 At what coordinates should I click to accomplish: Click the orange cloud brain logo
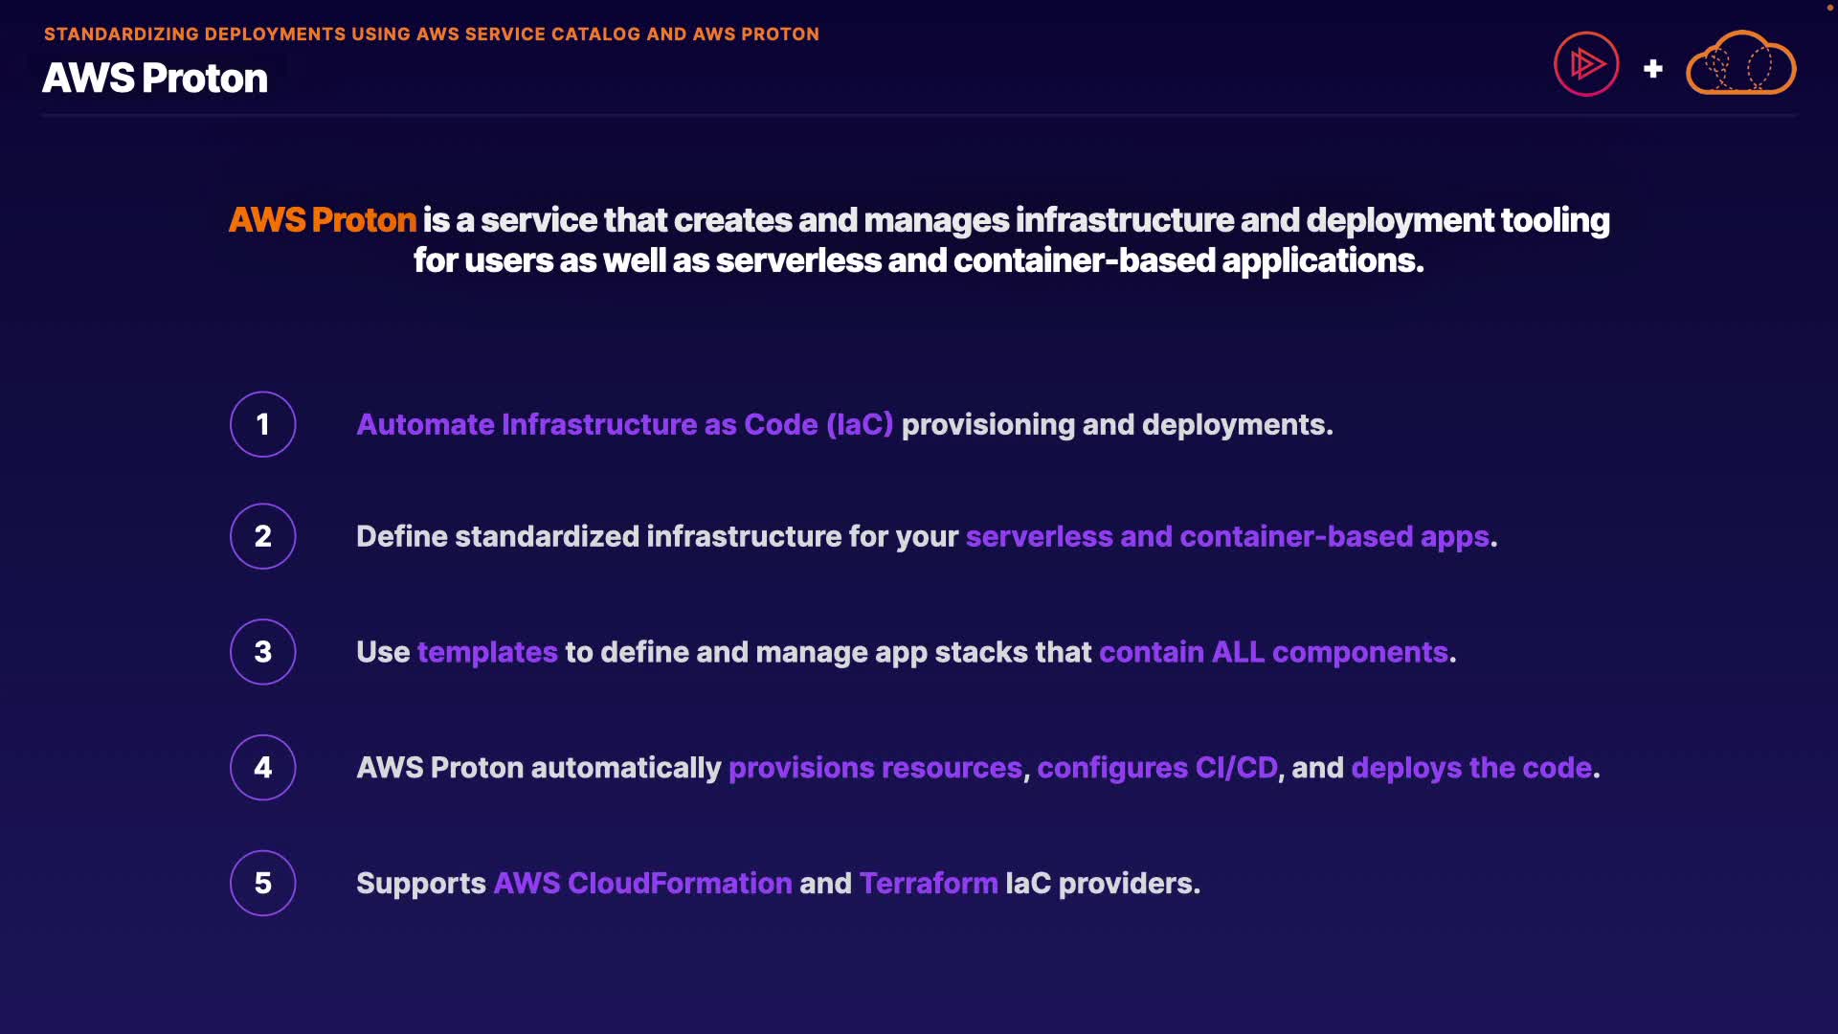coord(1740,64)
